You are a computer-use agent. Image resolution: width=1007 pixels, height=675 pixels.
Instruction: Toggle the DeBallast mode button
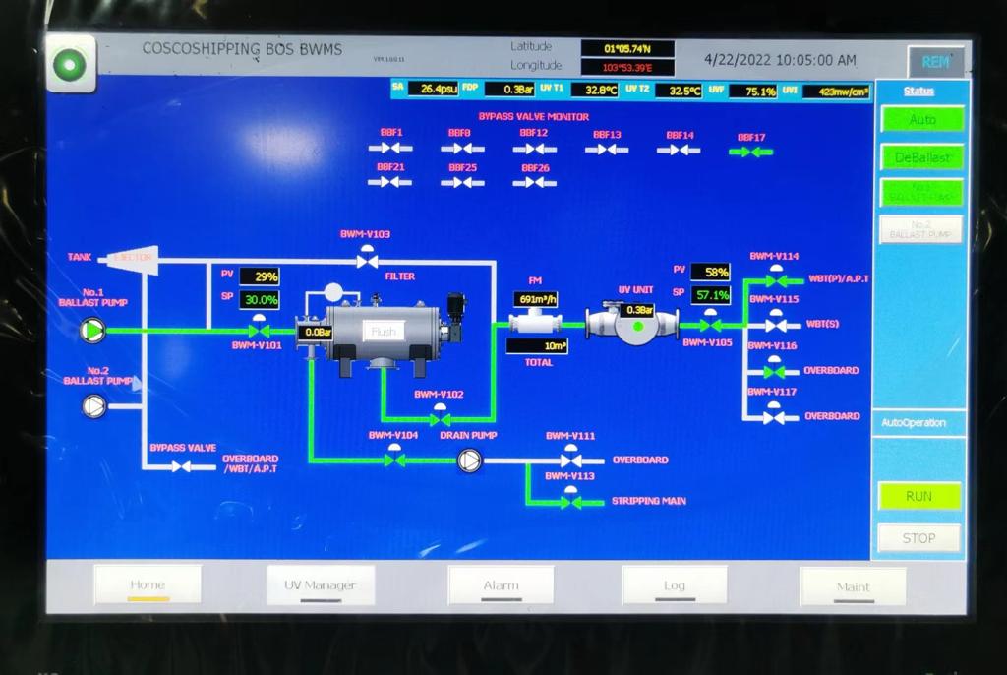click(922, 157)
